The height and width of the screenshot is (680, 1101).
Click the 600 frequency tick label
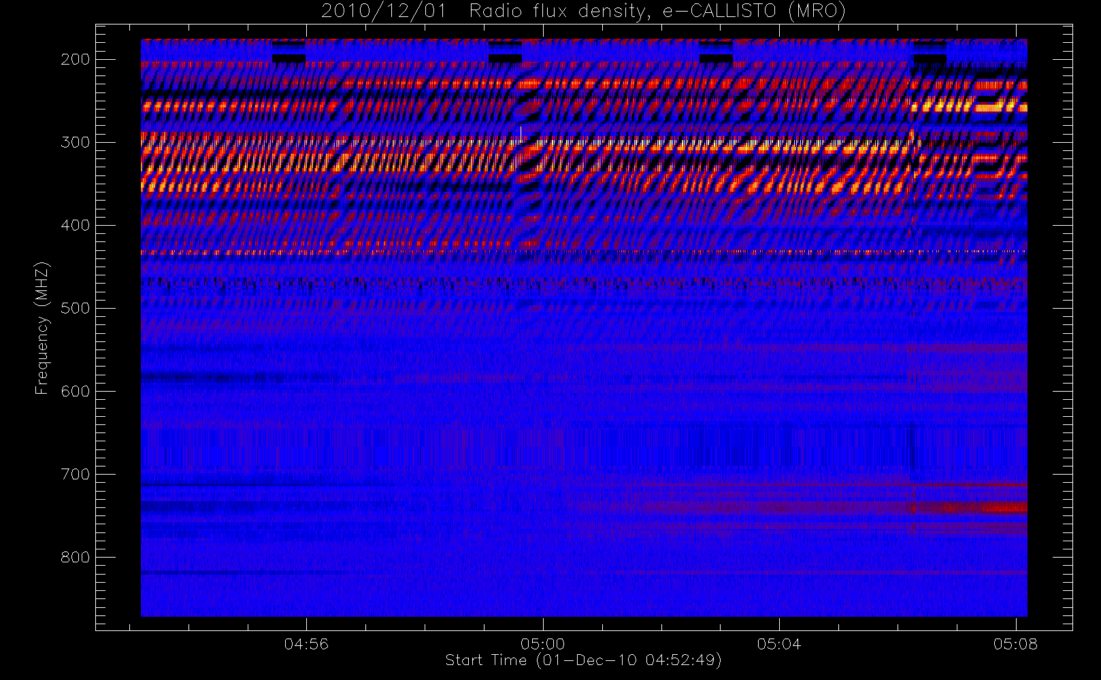point(75,391)
